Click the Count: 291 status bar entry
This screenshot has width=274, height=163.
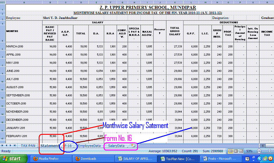tap(190, 151)
